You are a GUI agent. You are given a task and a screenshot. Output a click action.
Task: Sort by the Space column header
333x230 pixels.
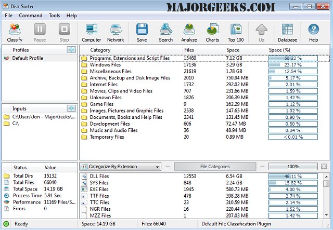click(246, 50)
